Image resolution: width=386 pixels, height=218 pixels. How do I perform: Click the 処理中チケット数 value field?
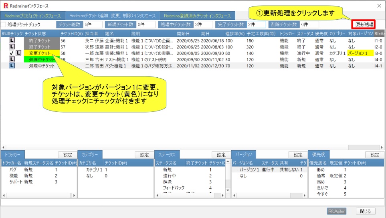coord(203,24)
